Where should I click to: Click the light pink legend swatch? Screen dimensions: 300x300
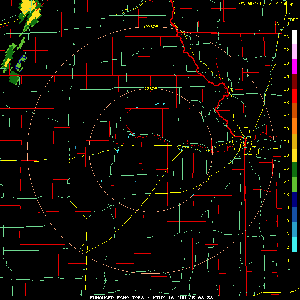[x=294, y=51]
